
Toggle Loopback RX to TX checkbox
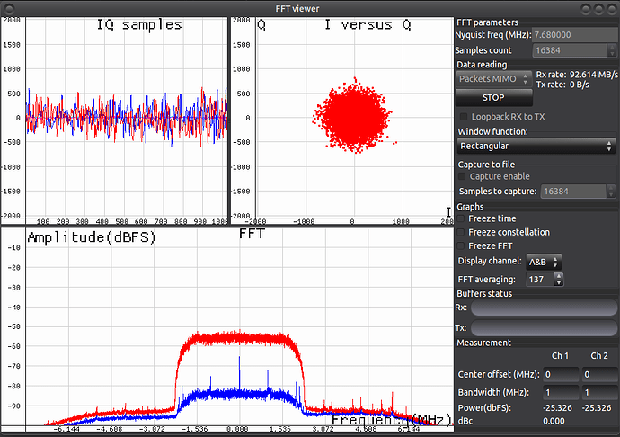(x=464, y=117)
